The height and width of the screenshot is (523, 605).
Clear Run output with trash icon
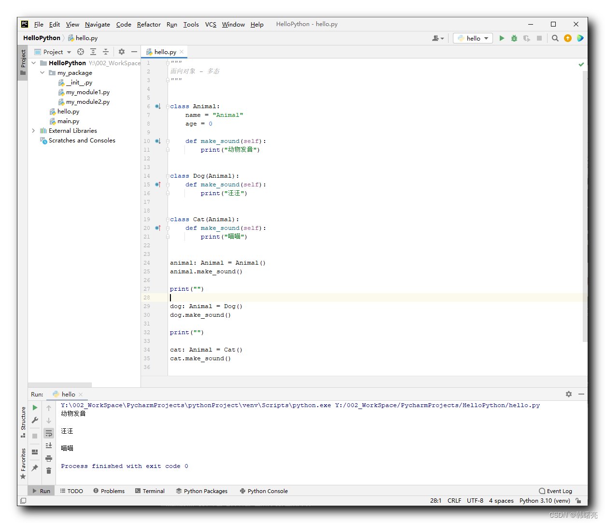tap(49, 471)
